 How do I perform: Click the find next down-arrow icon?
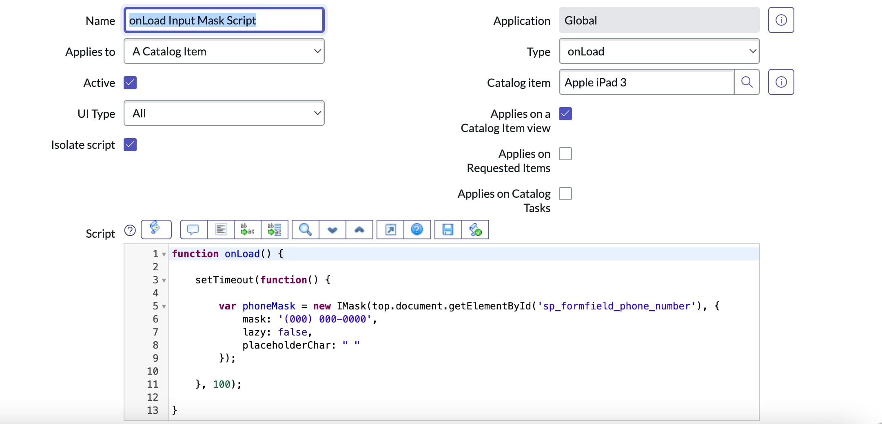tap(332, 230)
